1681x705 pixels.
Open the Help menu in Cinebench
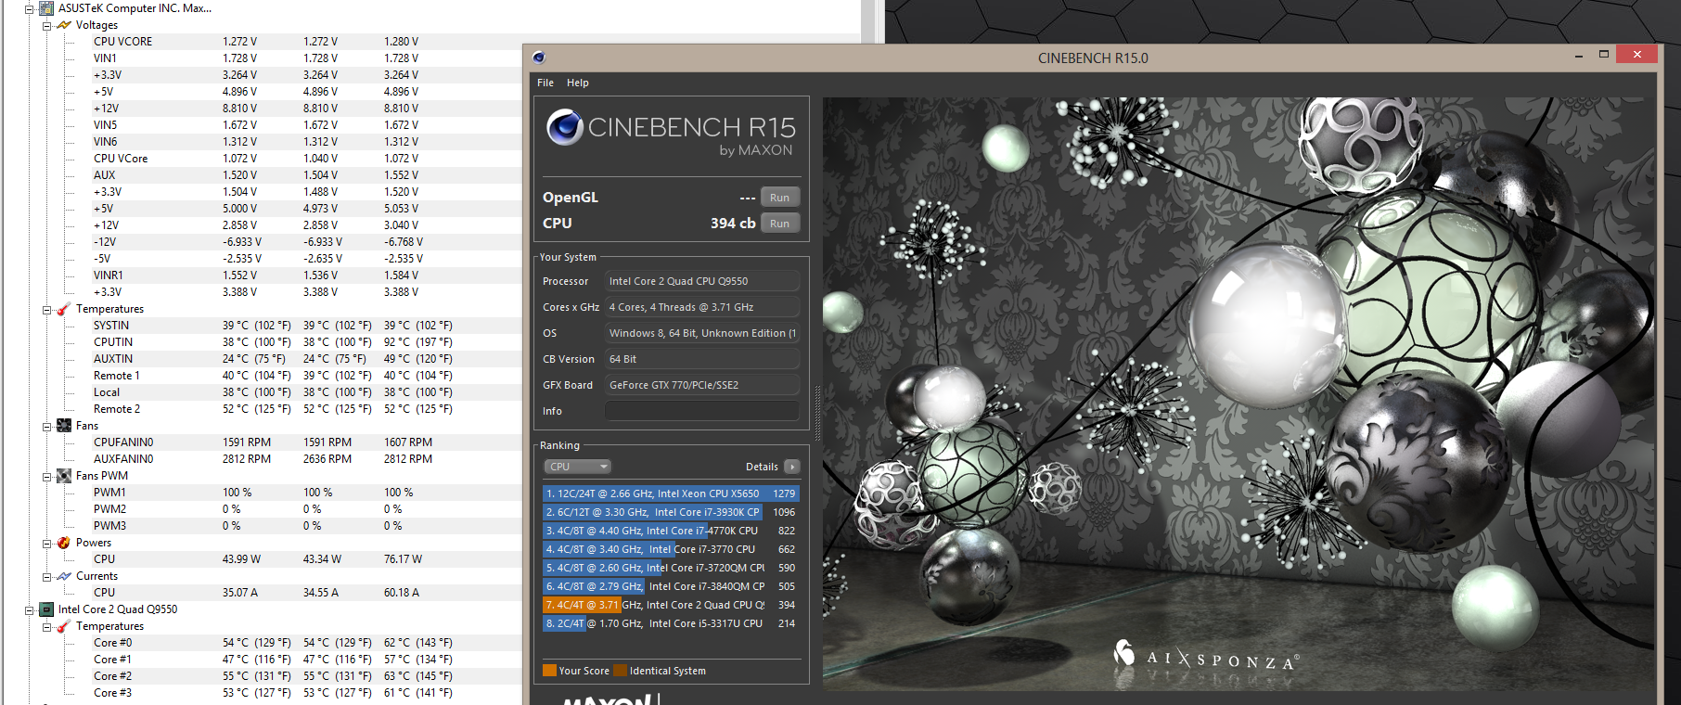coord(577,83)
